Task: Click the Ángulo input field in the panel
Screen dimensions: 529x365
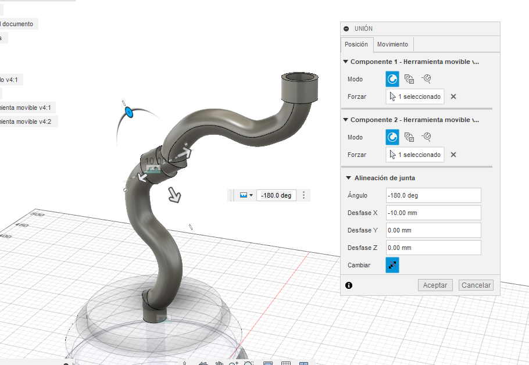Action: tap(433, 195)
